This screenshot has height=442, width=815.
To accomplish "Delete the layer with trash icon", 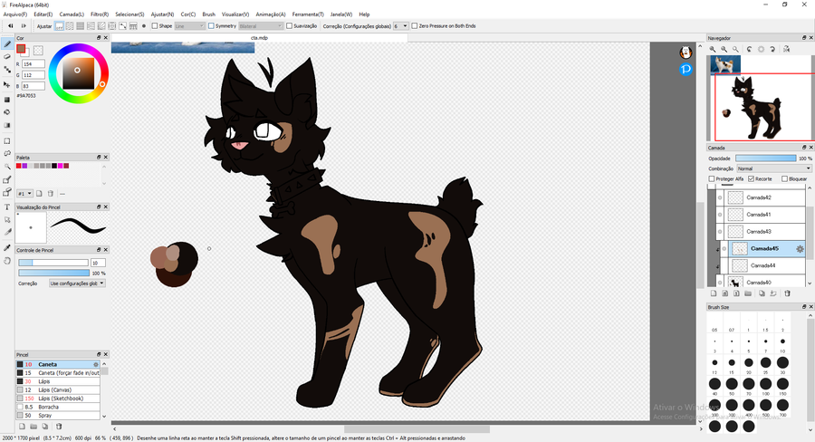I will coord(787,293).
